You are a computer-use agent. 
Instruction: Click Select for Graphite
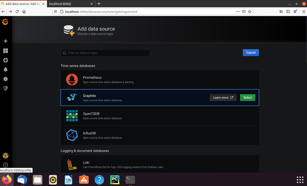pyautogui.click(x=248, y=97)
